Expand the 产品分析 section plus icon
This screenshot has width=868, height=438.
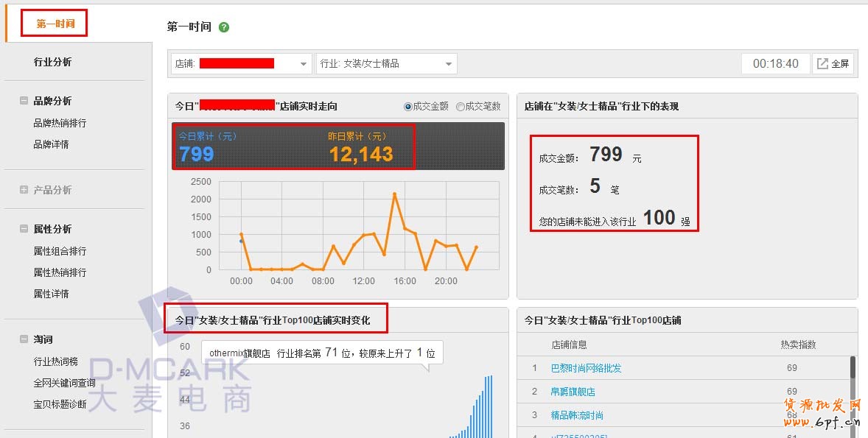(x=24, y=190)
